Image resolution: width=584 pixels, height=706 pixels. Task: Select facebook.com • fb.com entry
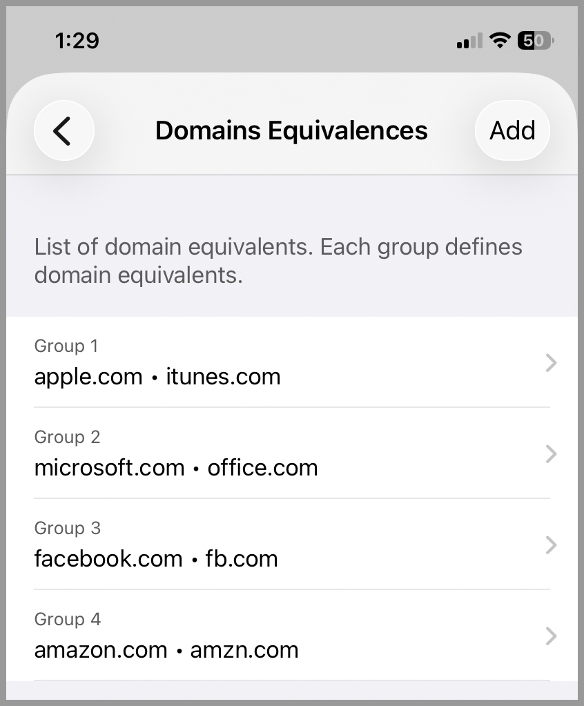coord(156,558)
